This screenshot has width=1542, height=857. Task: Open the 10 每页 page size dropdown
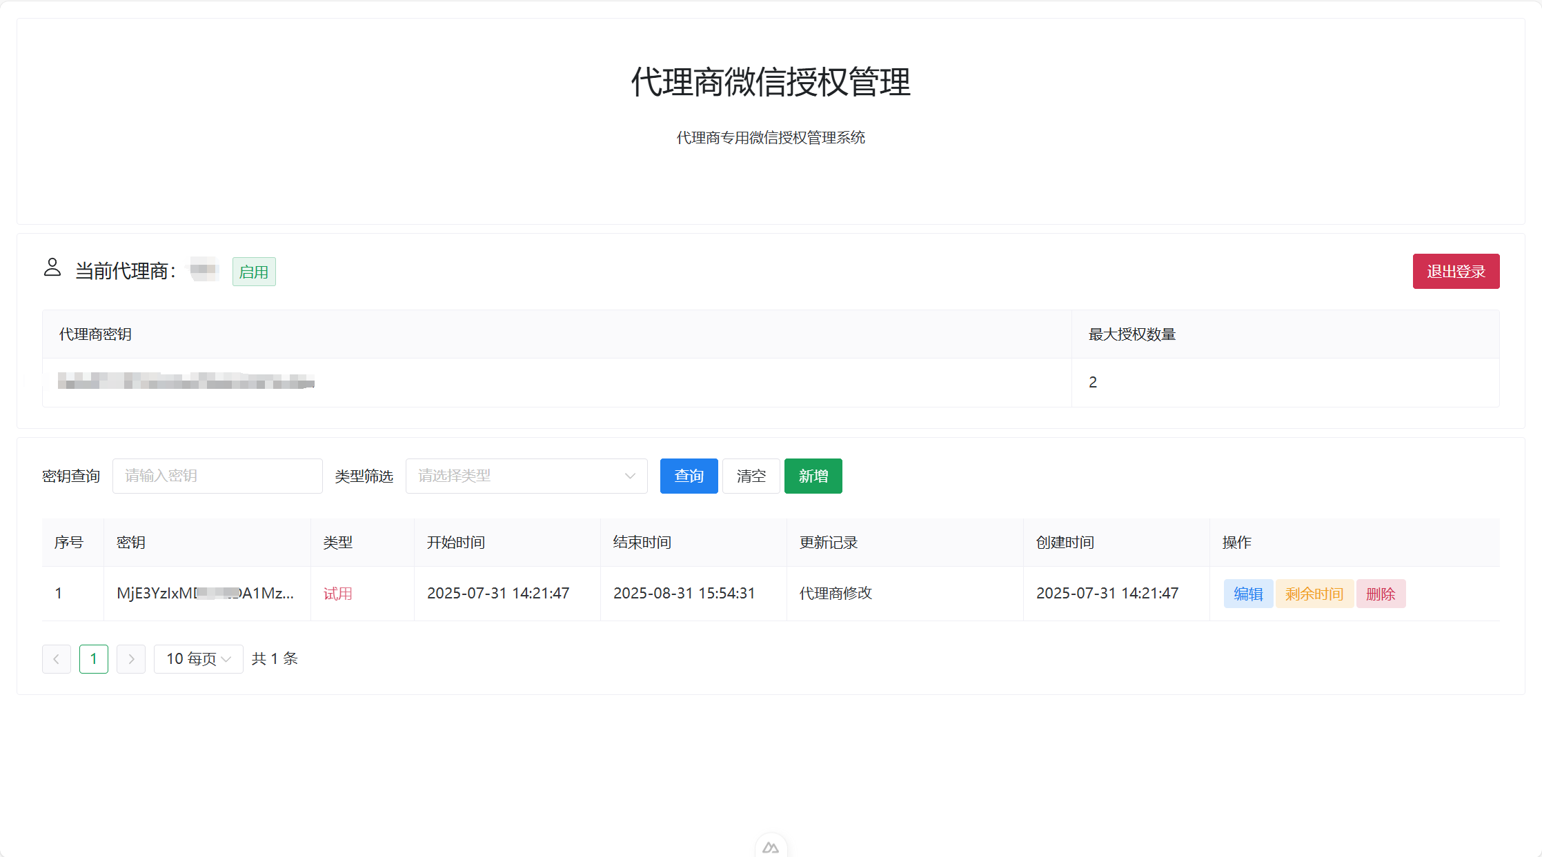tap(198, 659)
